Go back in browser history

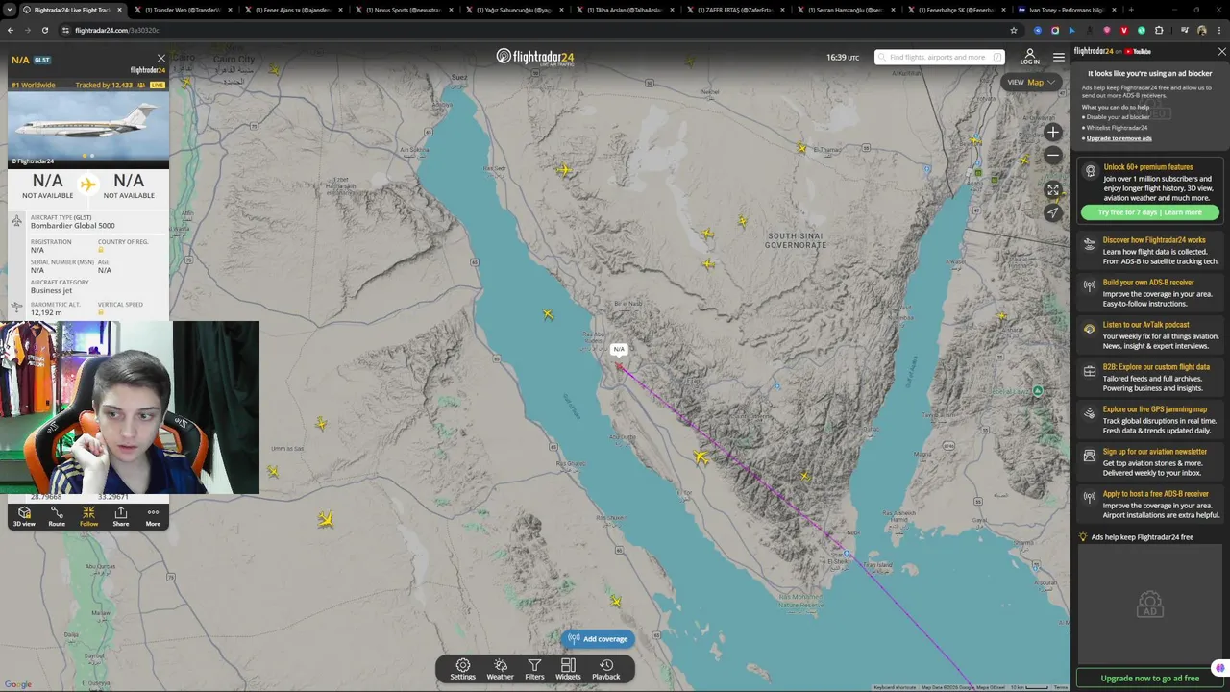[x=10, y=30]
